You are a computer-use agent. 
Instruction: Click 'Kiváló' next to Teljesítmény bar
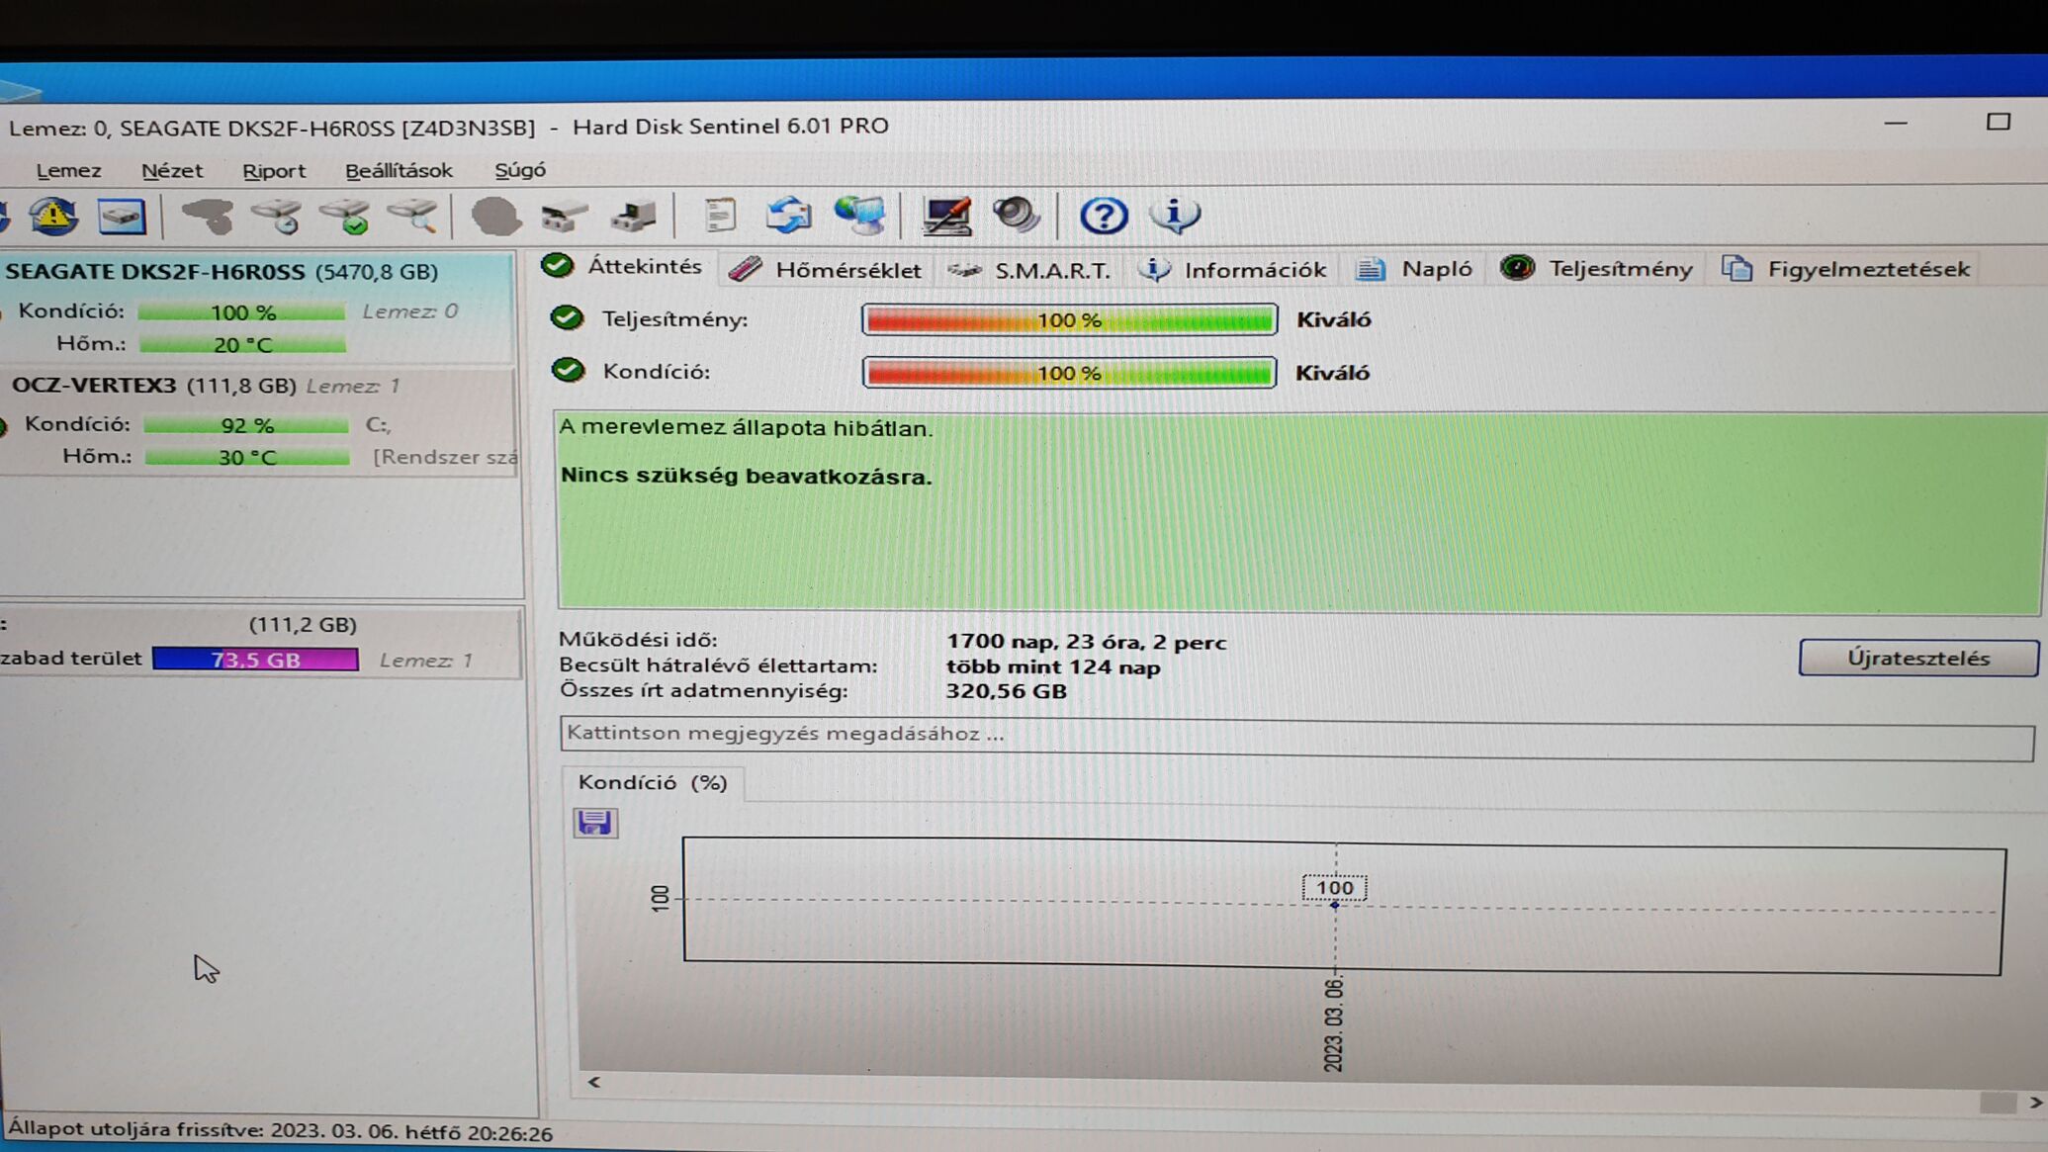[x=1333, y=320]
